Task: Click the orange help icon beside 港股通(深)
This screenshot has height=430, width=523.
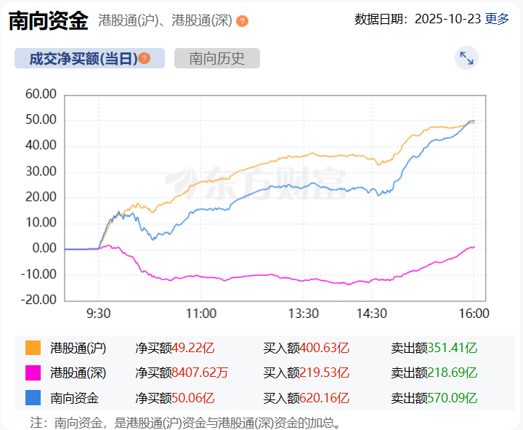Action: (242, 21)
